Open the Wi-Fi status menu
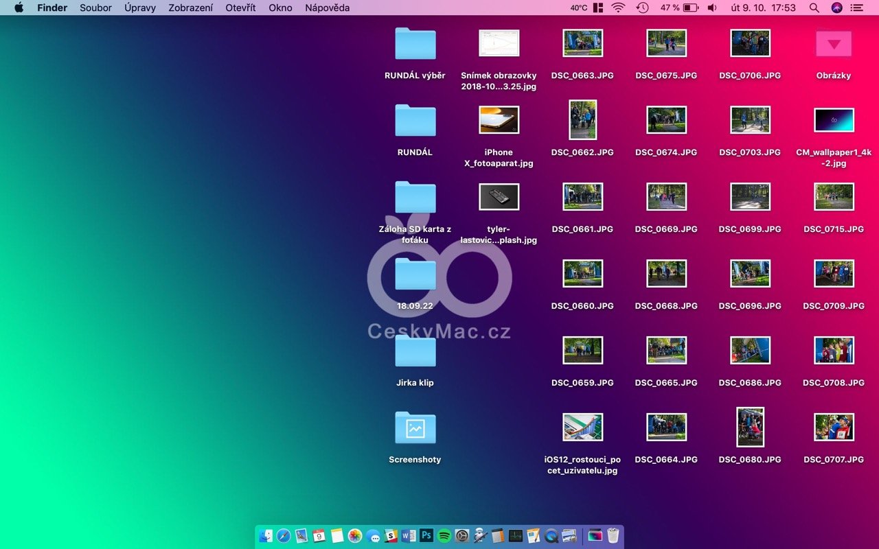879x549 pixels. coord(618,8)
